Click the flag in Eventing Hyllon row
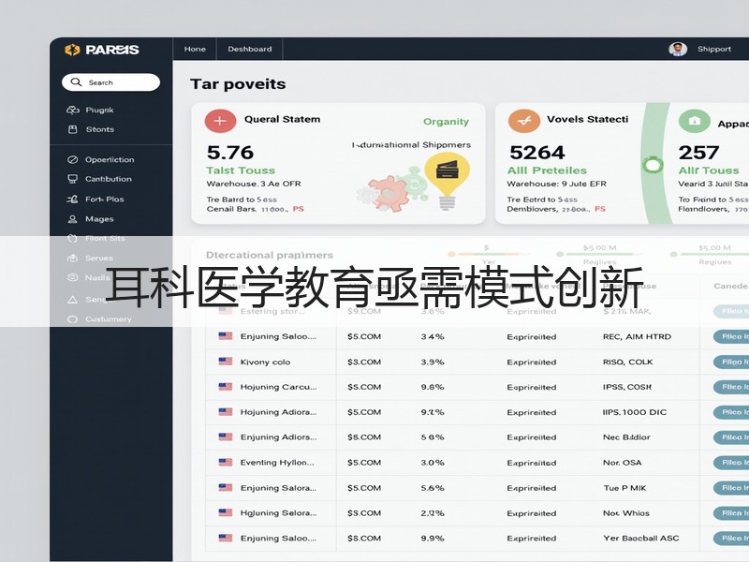The height and width of the screenshot is (562, 749). coord(226,462)
